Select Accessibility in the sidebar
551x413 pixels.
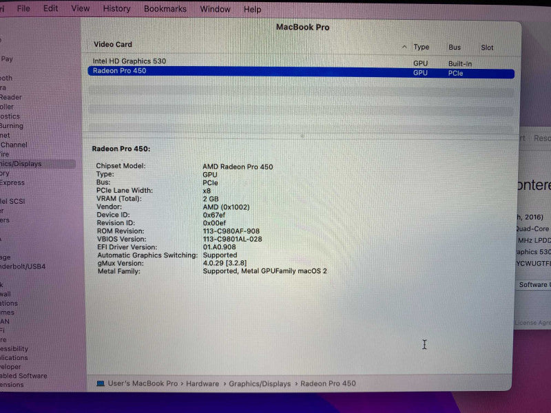(x=14, y=349)
